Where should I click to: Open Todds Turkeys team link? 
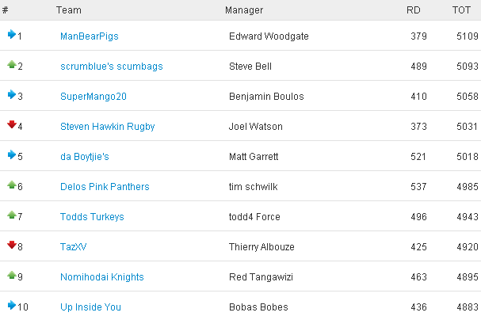pos(92,217)
